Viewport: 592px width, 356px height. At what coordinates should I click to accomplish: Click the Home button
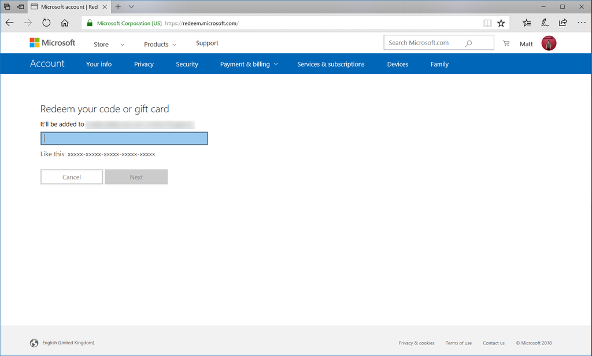65,22
